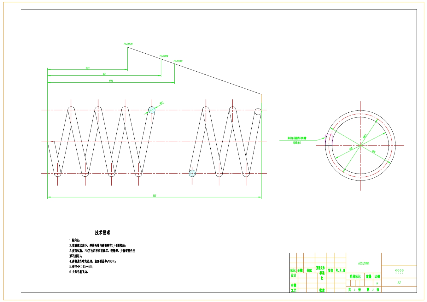Click the "阶段标记" title block cell
This screenshot has width=427, height=302.
[355, 276]
